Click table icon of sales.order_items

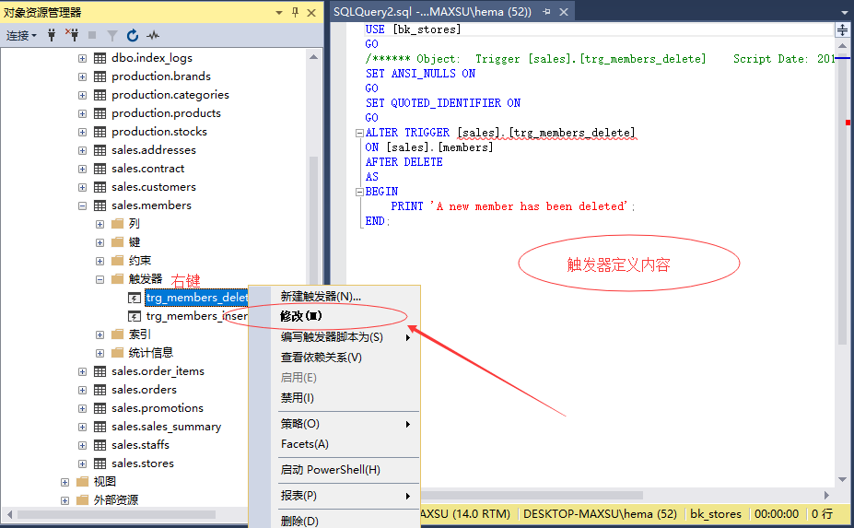(100, 371)
